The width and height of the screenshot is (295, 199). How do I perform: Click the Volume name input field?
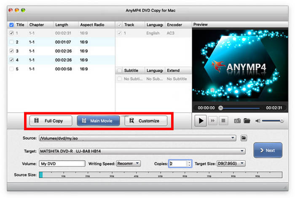(62, 164)
